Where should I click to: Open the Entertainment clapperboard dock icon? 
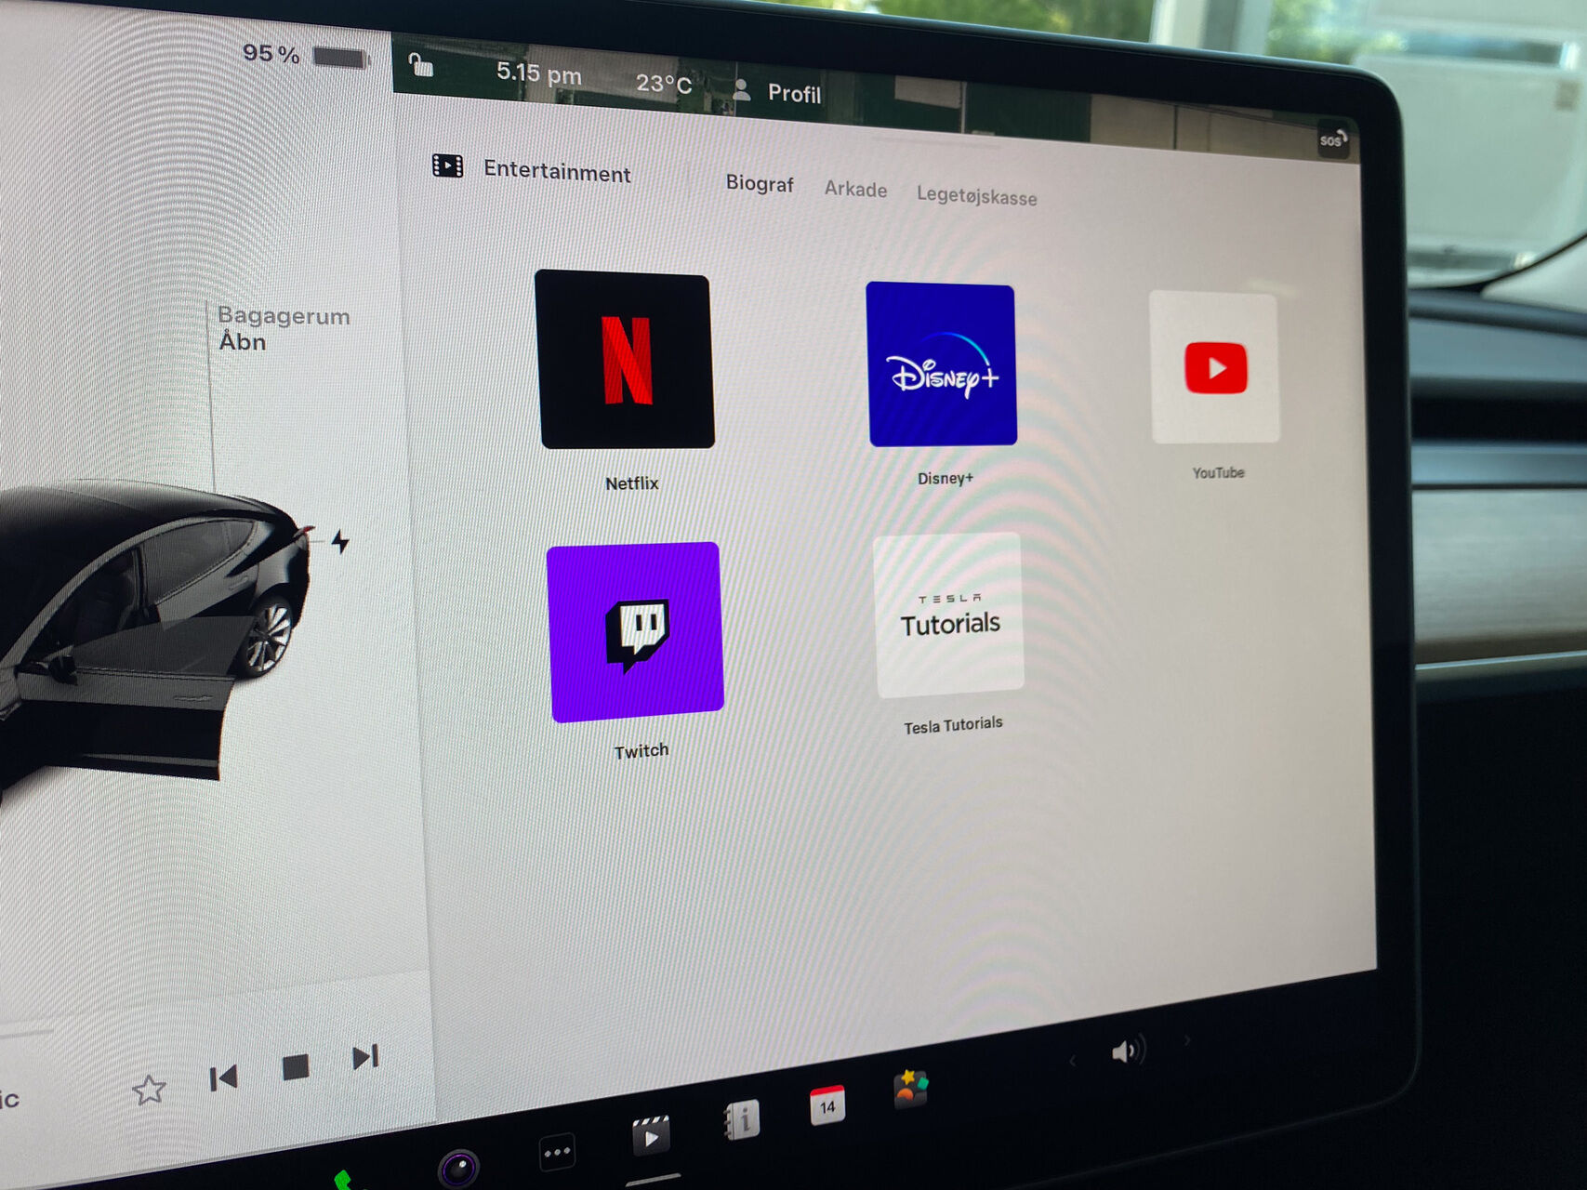coord(651,1135)
